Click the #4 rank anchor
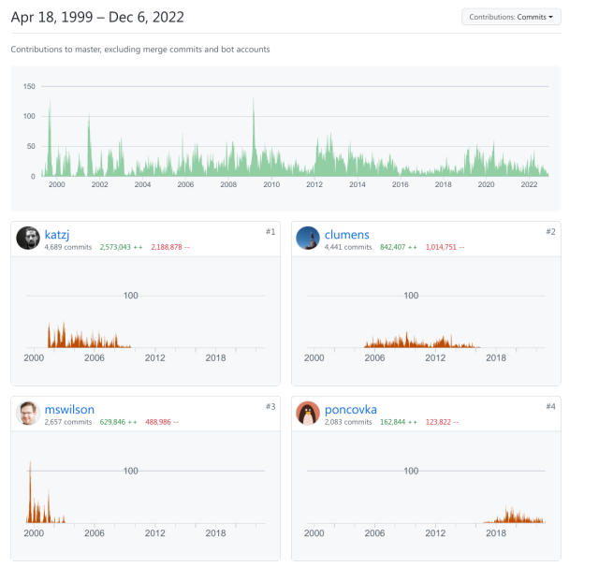 [x=549, y=406]
